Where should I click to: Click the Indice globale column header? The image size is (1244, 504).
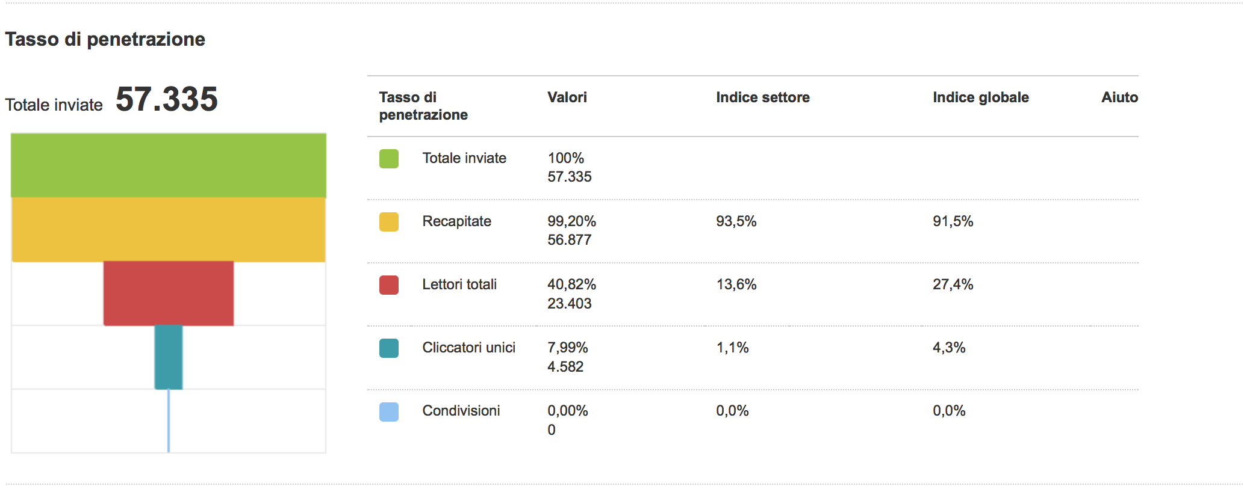tap(980, 97)
